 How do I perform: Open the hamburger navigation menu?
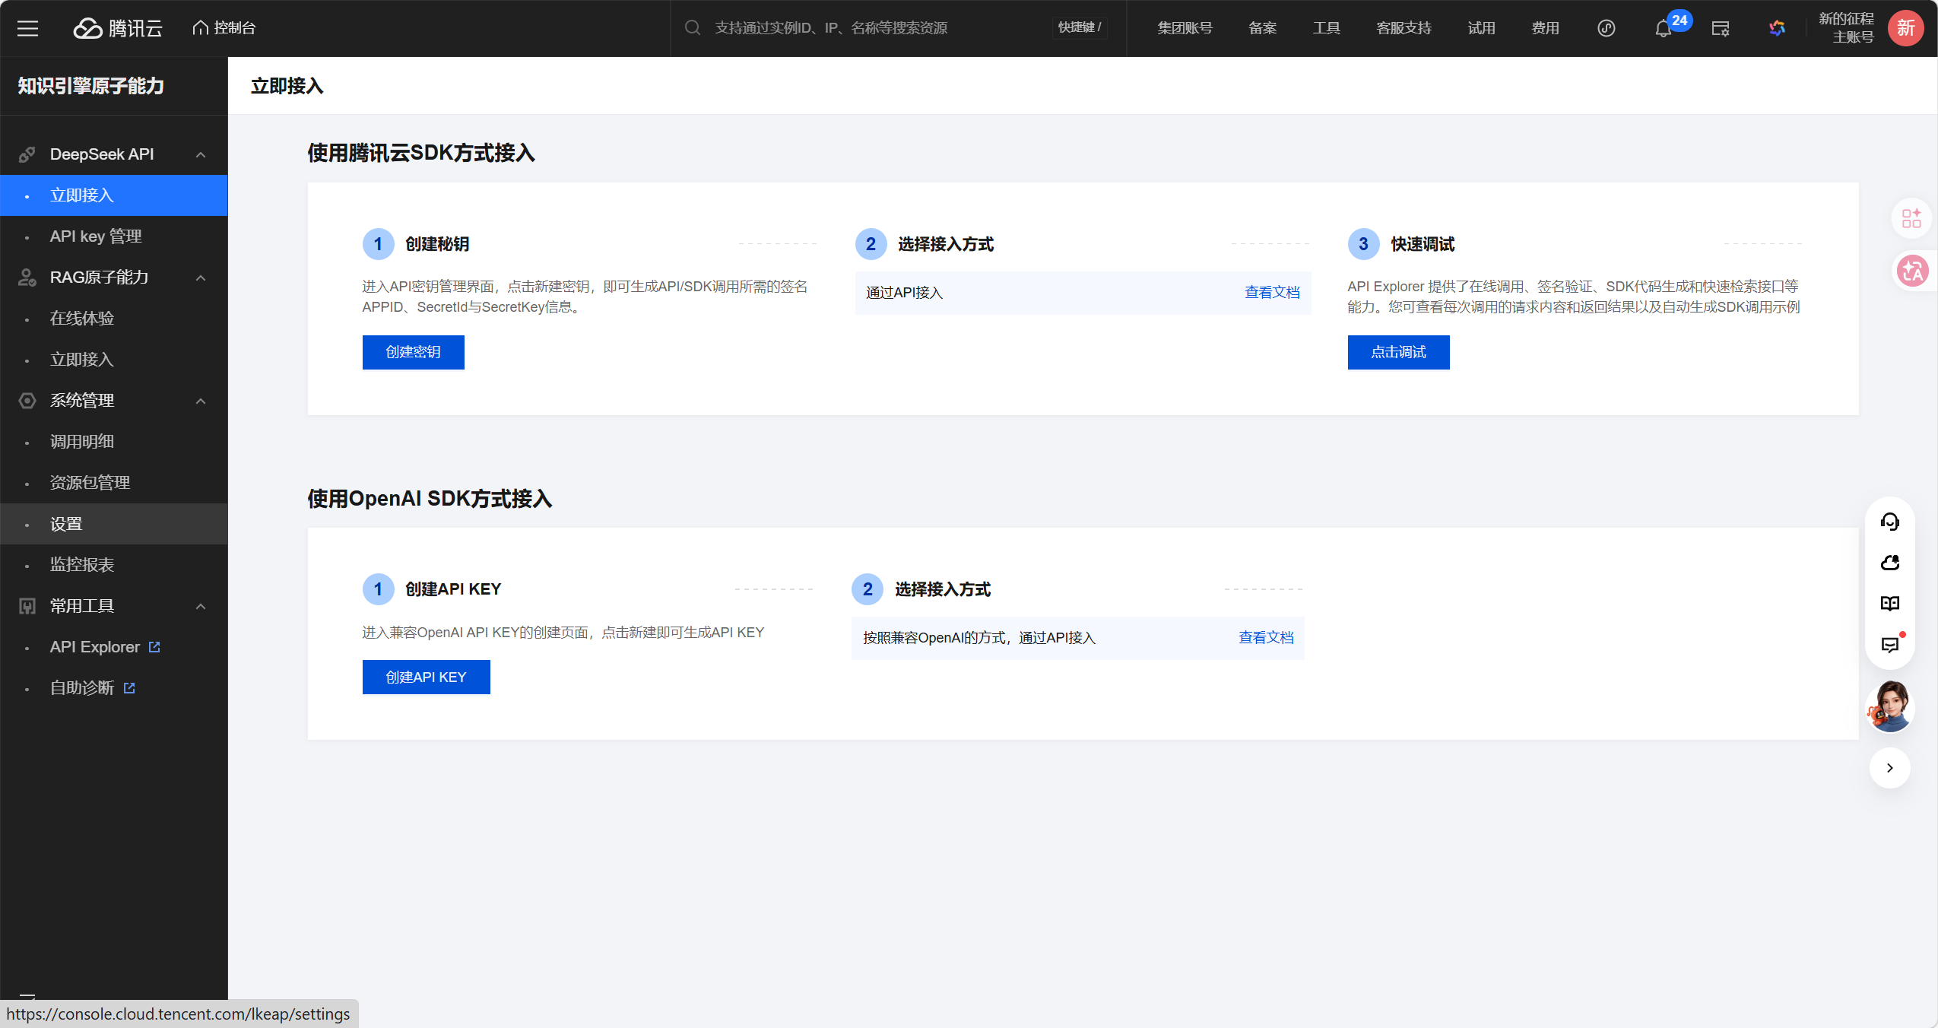pyautogui.click(x=27, y=28)
